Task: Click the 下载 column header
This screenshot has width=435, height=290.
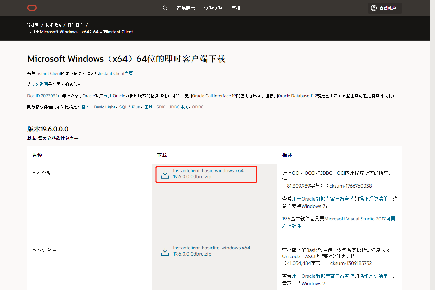Action: [162, 155]
